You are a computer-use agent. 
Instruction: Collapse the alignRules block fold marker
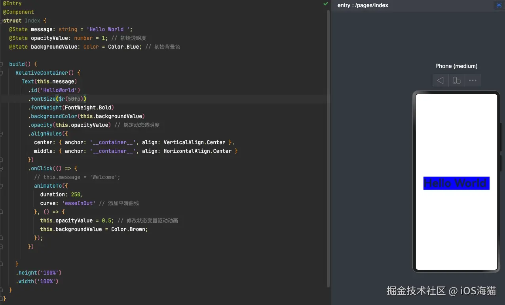coord(1,134)
